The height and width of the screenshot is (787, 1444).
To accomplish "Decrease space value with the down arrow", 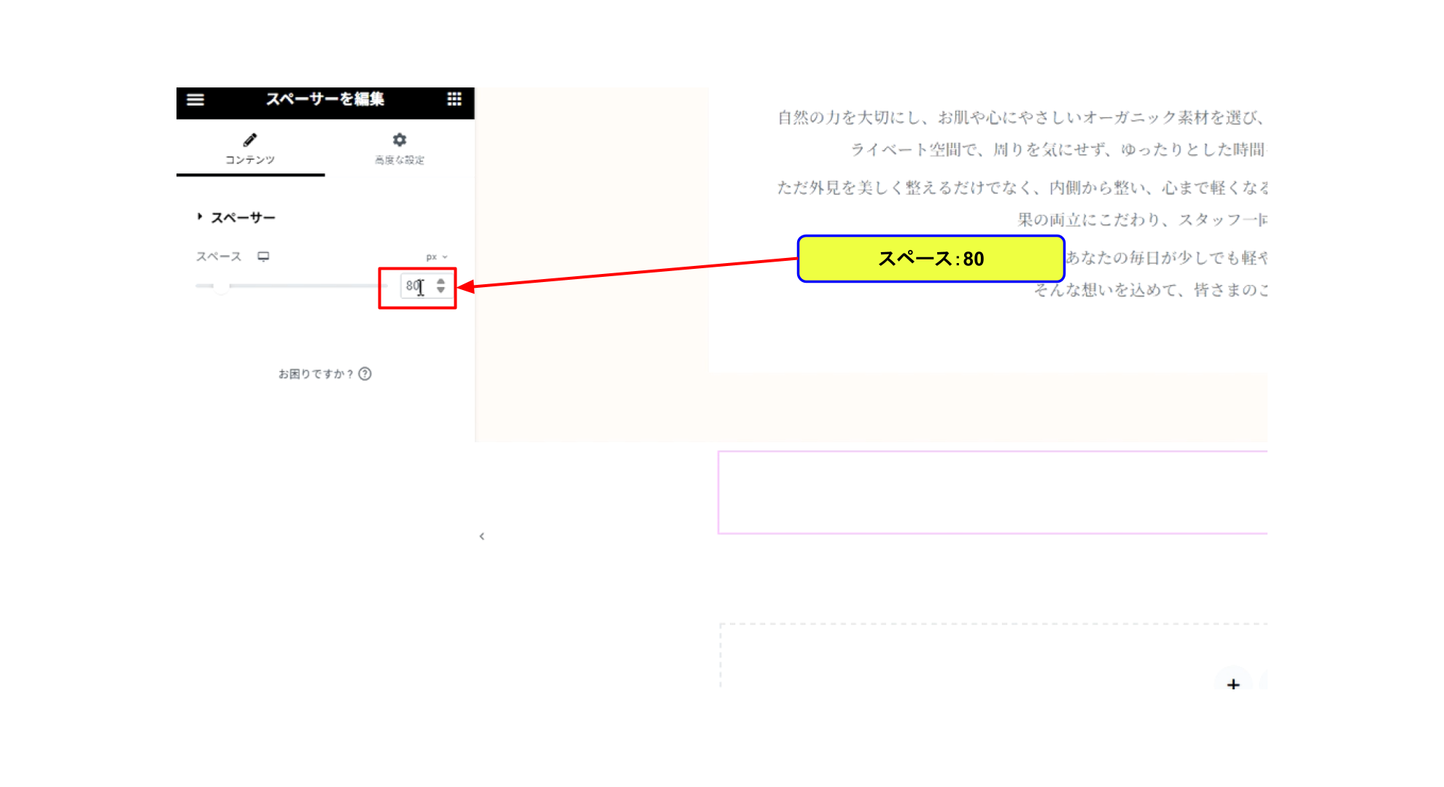I will point(440,290).
